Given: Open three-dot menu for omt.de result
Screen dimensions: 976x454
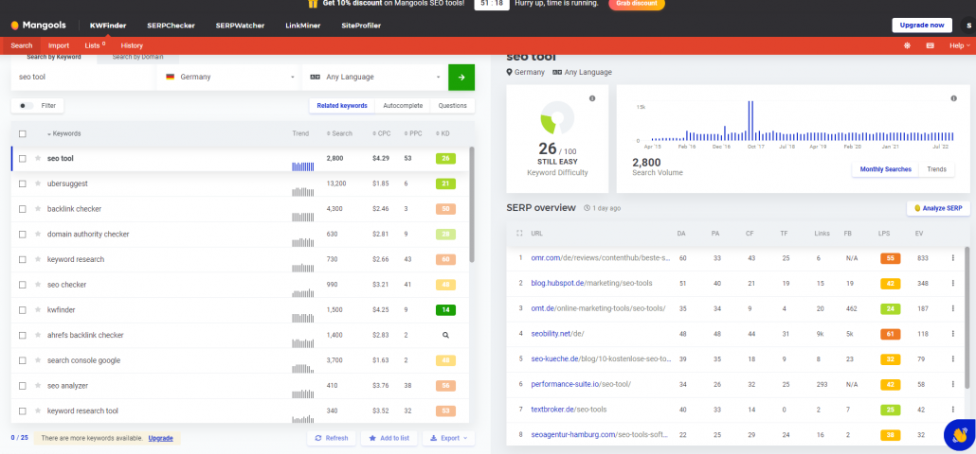Looking at the screenshot, I should [953, 308].
